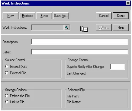Click the Cancel button
The image size is (132, 111).
(104, 16)
